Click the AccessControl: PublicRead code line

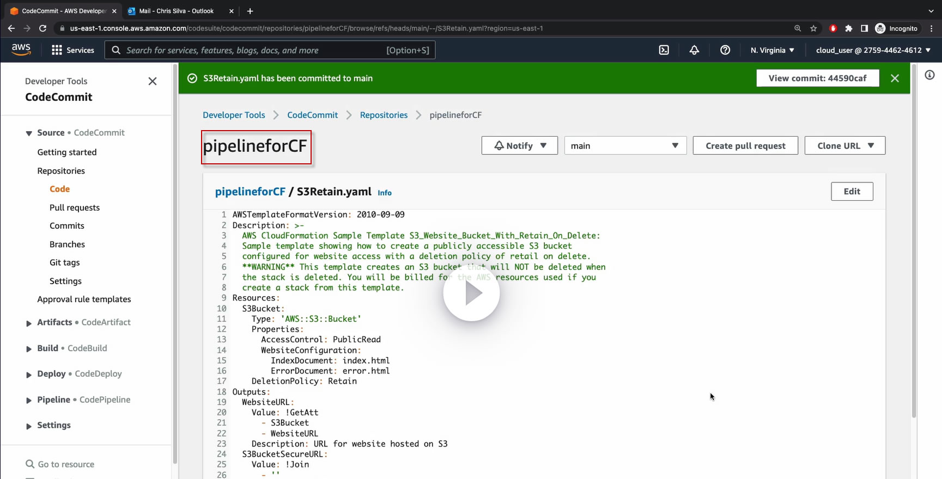coord(321,340)
